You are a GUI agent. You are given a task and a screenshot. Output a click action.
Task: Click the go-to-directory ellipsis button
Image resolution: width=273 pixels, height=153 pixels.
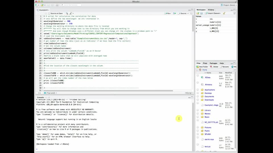(x=235, y=70)
